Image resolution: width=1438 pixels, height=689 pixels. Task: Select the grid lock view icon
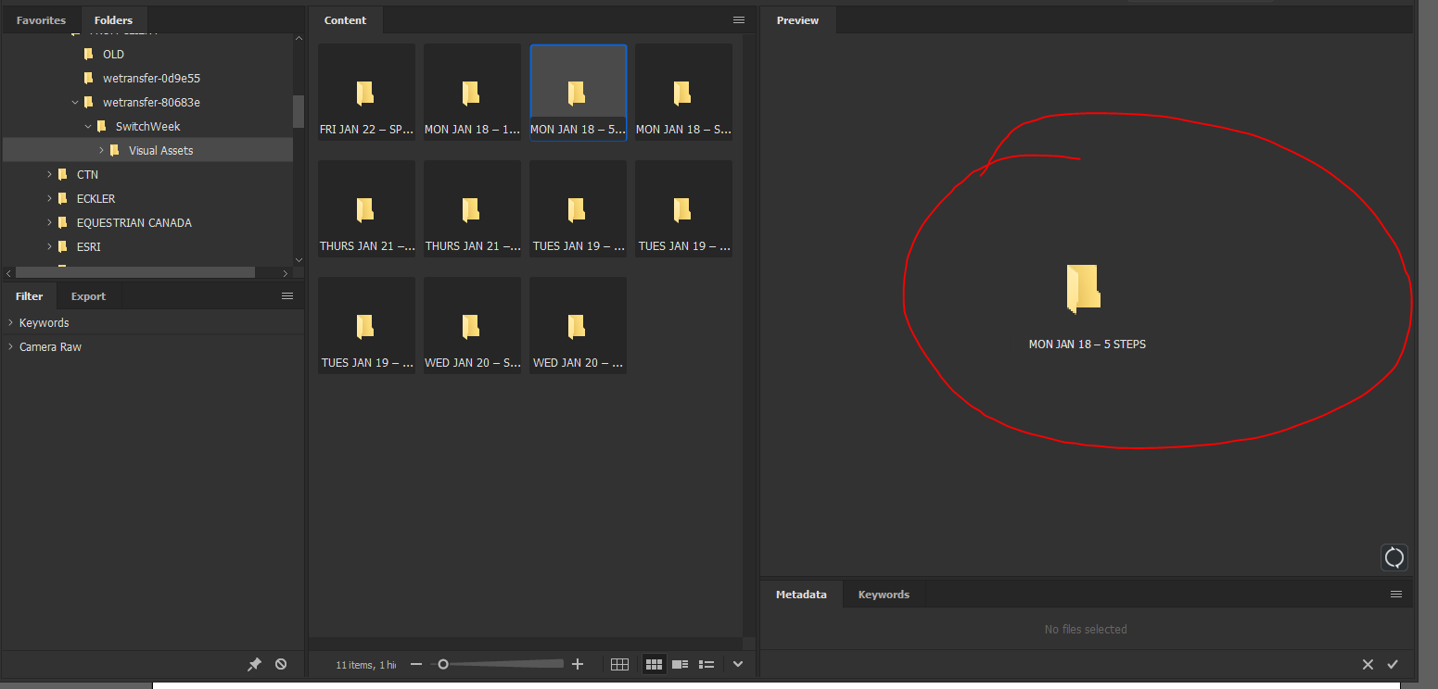(x=619, y=664)
